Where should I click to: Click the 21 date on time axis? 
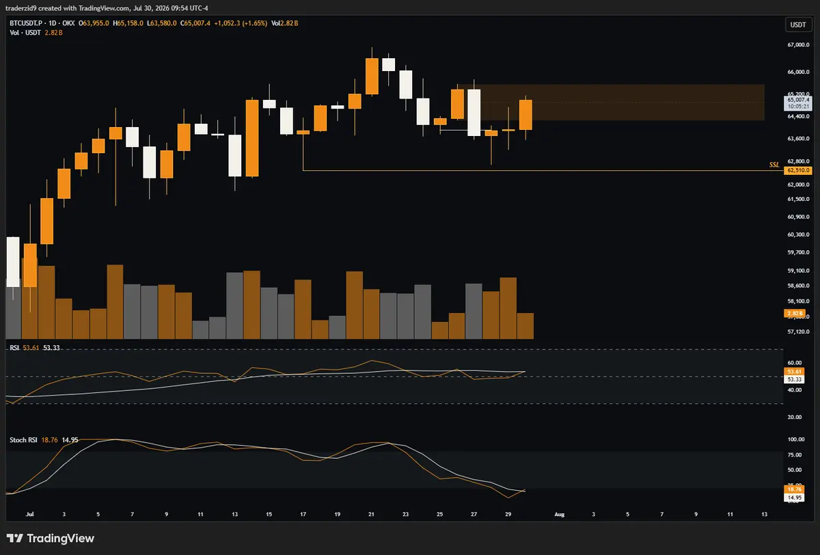372,513
